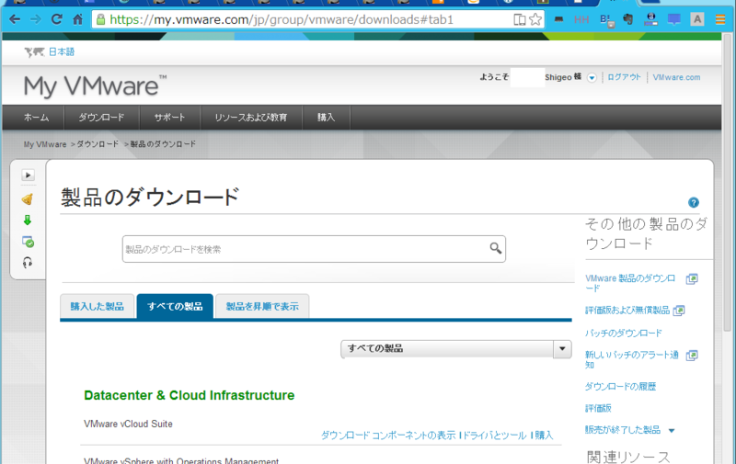The image size is (736, 464).
Task: Expand the sidebar with the play arrow icon
Action: 28,175
